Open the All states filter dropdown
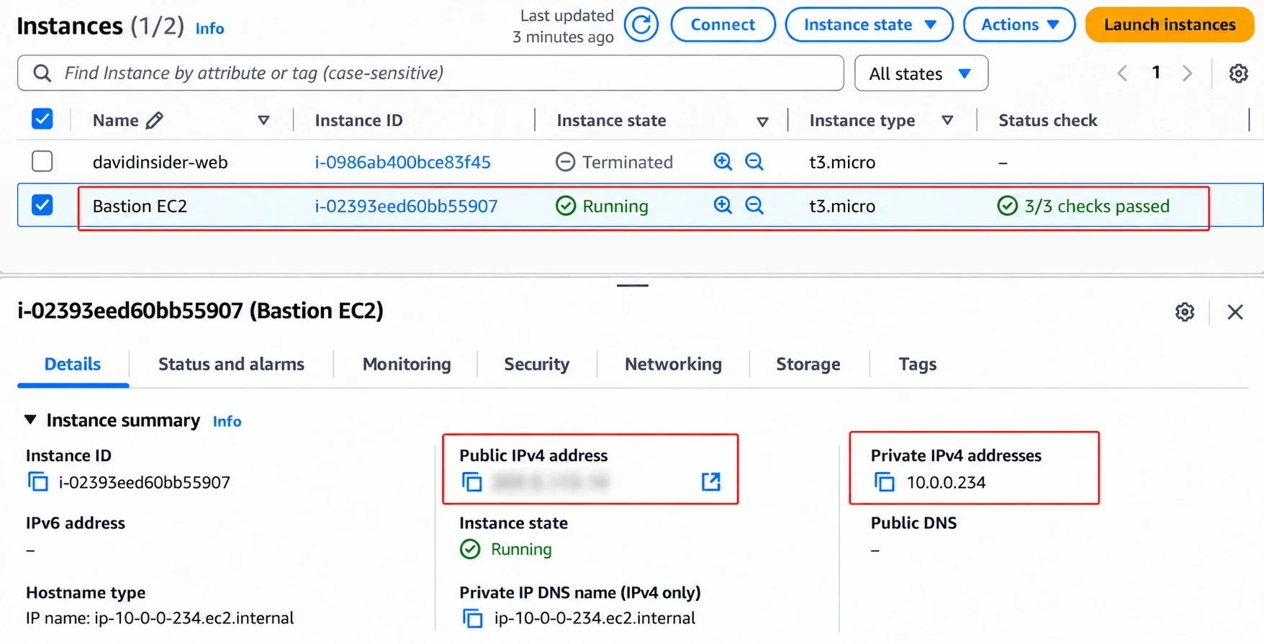The width and height of the screenshot is (1264, 644). click(x=921, y=73)
